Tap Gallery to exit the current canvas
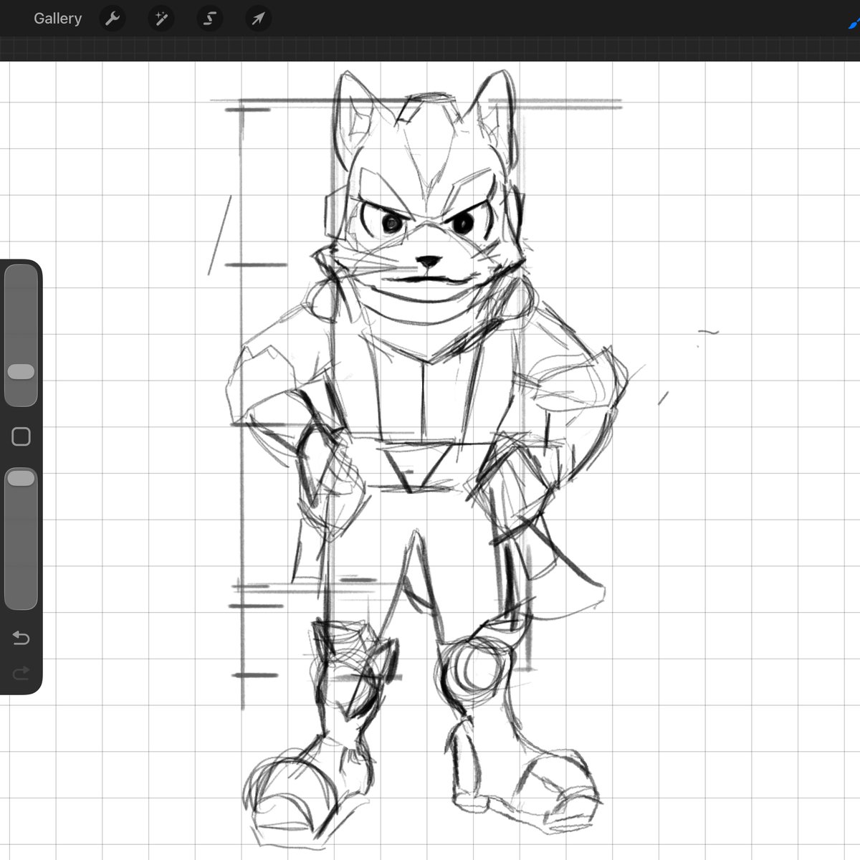The image size is (860, 860). (x=57, y=19)
